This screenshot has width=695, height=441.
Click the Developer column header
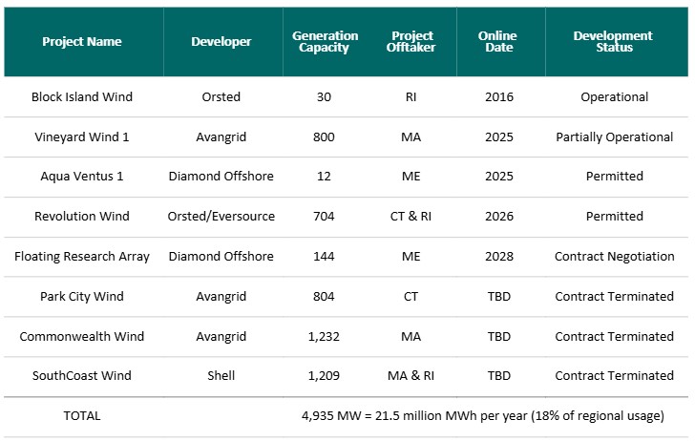(221, 42)
